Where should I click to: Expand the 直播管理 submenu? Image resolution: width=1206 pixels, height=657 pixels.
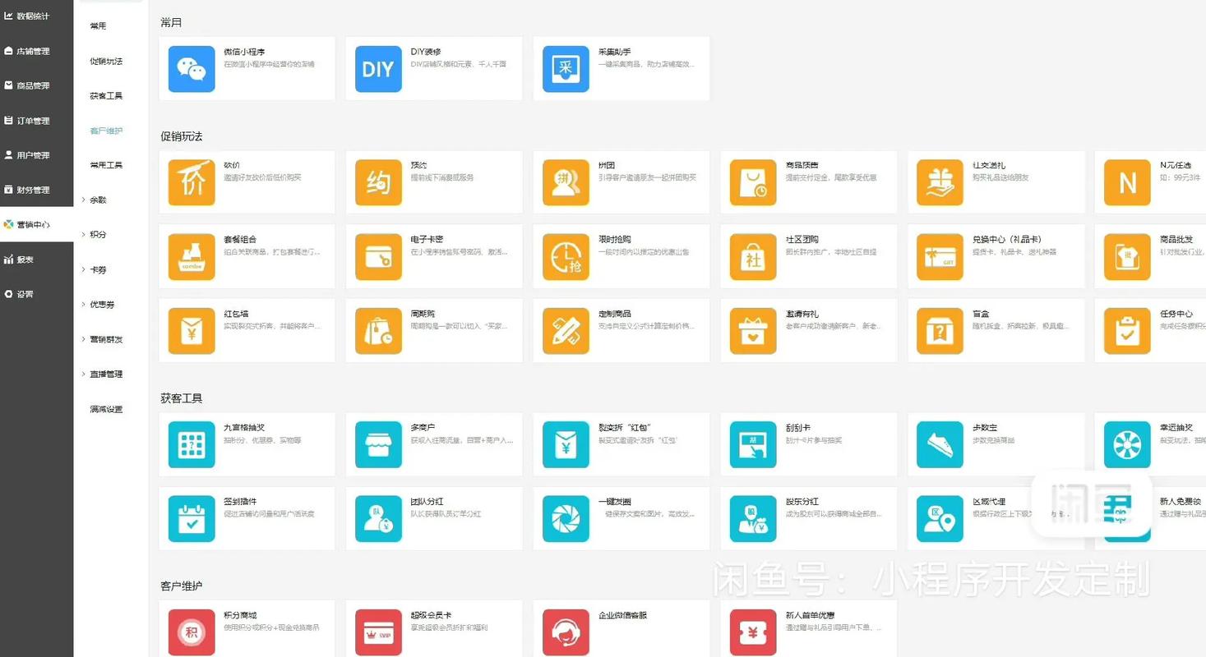[106, 374]
